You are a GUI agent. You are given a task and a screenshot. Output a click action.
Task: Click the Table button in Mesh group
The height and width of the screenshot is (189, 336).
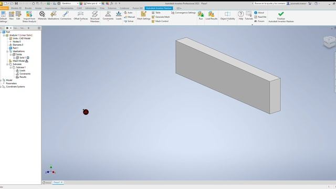click(x=156, y=13)
